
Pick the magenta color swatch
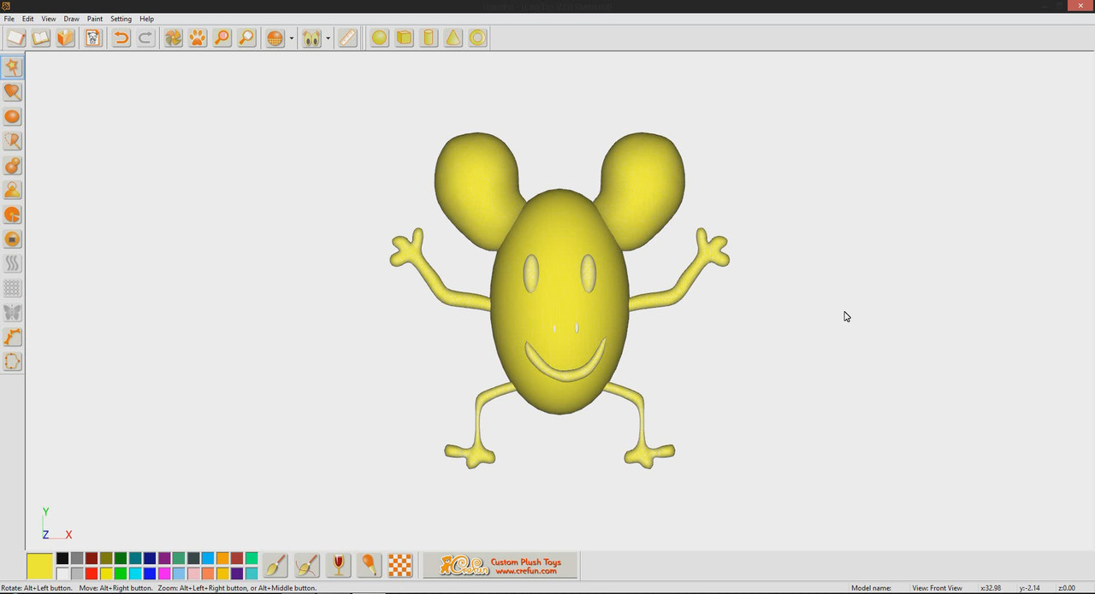tap(164, 573)
